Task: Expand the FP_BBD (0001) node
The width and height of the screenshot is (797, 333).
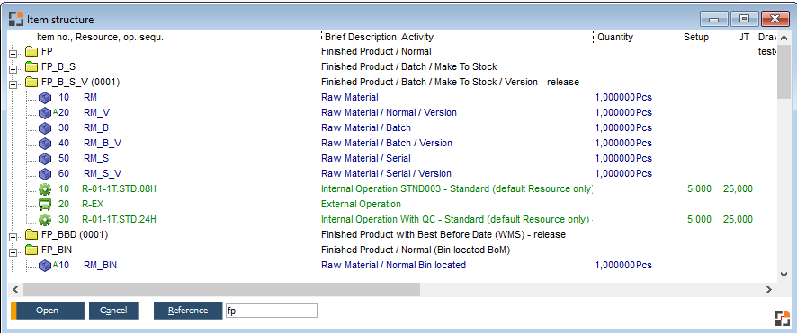Action: pos(13,236)
